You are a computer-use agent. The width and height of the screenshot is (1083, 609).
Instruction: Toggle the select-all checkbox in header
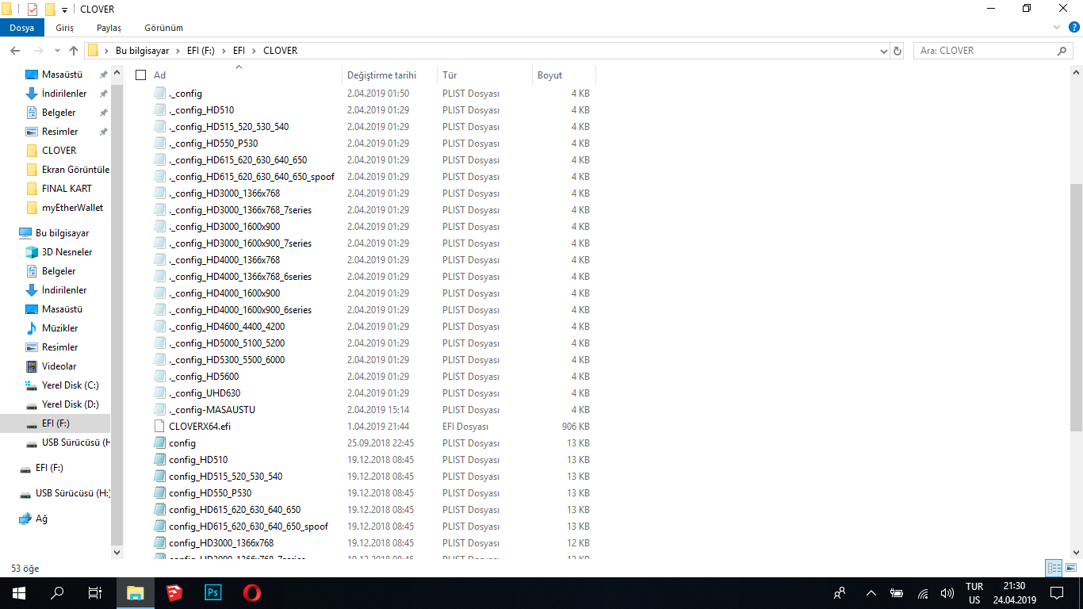pos(141,75)
